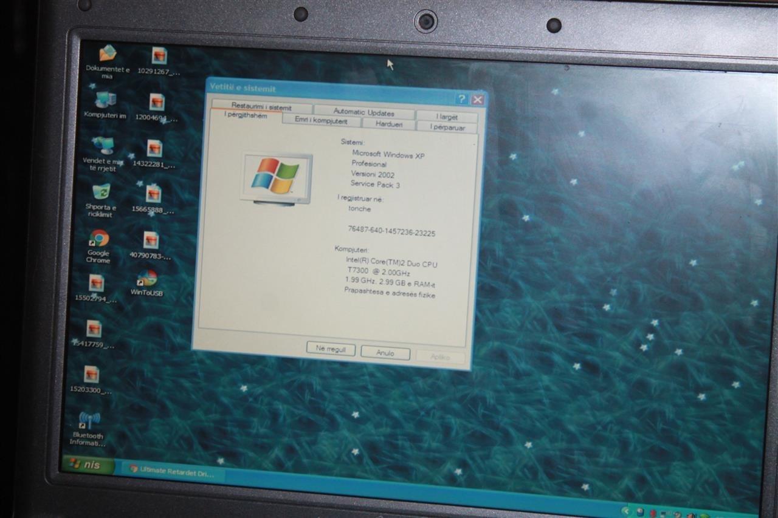778x518 pixels.
Task: Click the Në rregull button
Action: 331,349
